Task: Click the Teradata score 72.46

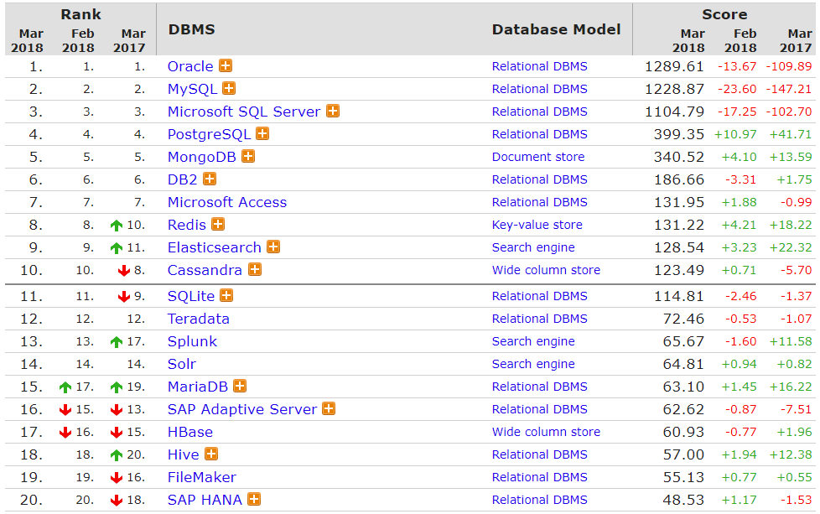Action: (x=683, y=319)
